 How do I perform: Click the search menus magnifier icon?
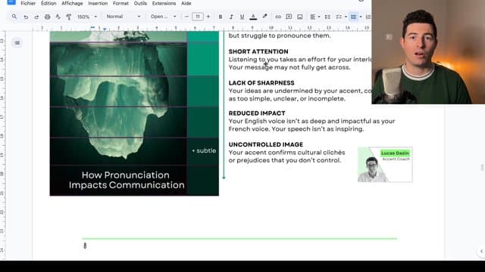click(14, 17)
